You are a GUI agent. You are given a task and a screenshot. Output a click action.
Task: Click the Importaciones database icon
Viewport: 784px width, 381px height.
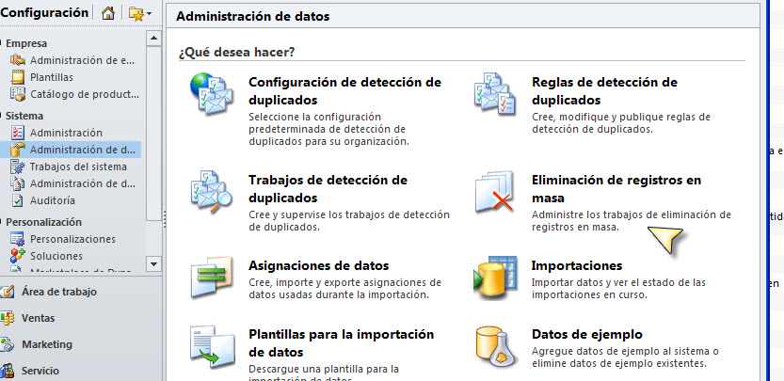pos(495,278)
